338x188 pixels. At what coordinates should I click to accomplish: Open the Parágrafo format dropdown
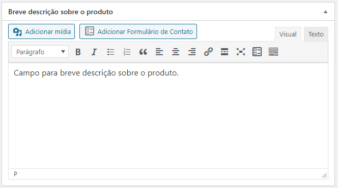coord(40,52)
